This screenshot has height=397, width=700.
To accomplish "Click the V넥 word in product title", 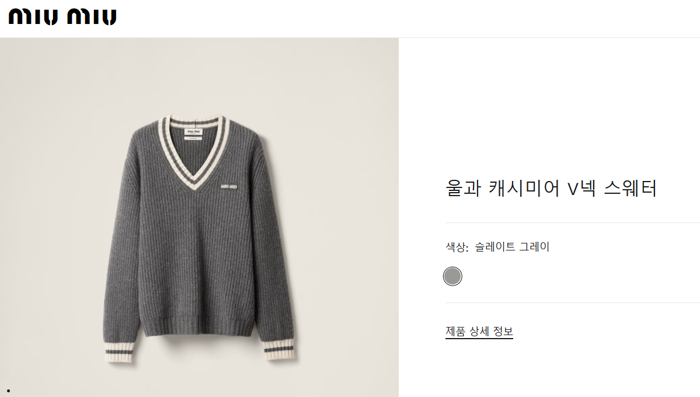I will 581,188.
